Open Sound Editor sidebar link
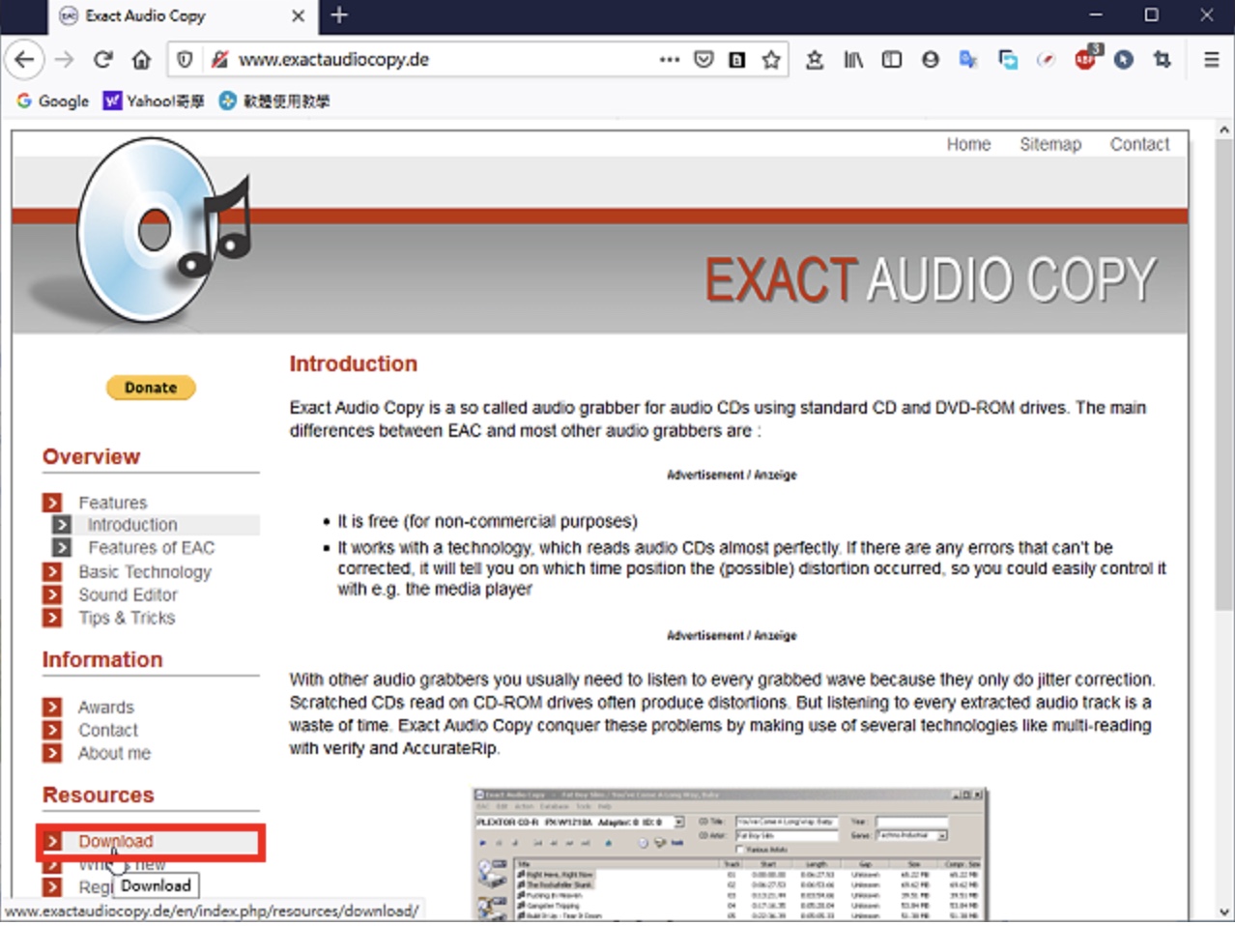Viewport: 1235px width, 926px height. pyautogui.click(x=128, y=594)
